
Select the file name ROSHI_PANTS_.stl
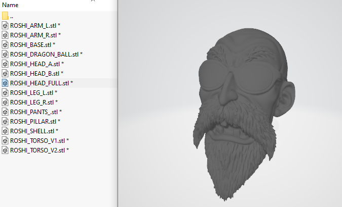(36, 112)
